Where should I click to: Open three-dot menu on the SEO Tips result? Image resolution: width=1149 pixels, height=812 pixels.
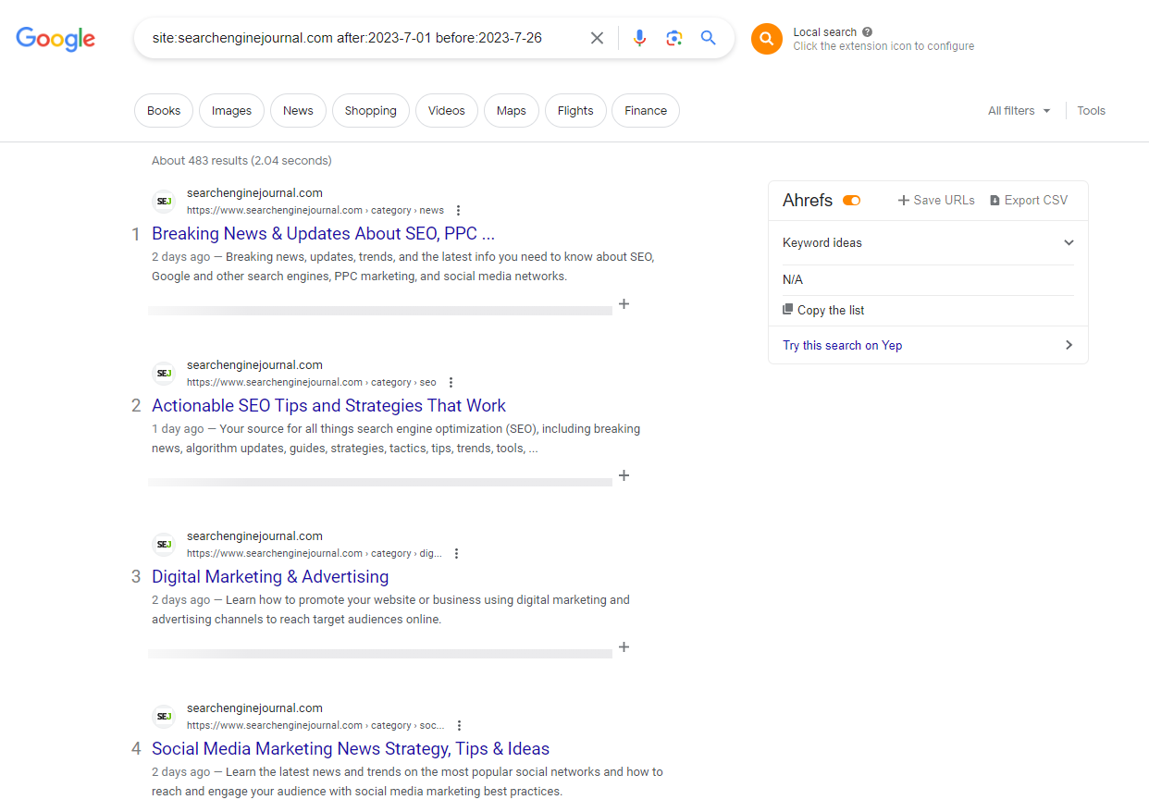click(451, 382)
